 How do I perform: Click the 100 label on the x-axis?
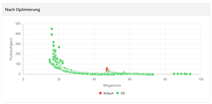(201, 79)
